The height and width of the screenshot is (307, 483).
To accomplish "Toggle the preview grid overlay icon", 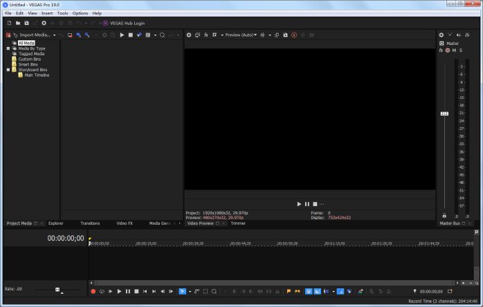I will click(x=262, y=35).
